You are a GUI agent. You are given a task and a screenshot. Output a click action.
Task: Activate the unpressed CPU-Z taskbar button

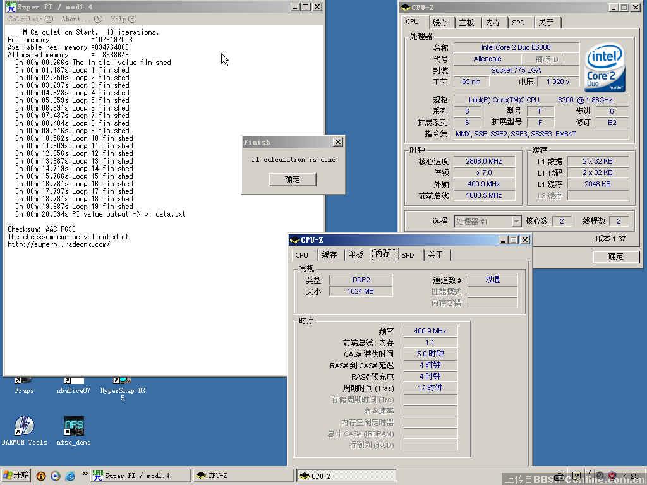(x=243, y=476)
